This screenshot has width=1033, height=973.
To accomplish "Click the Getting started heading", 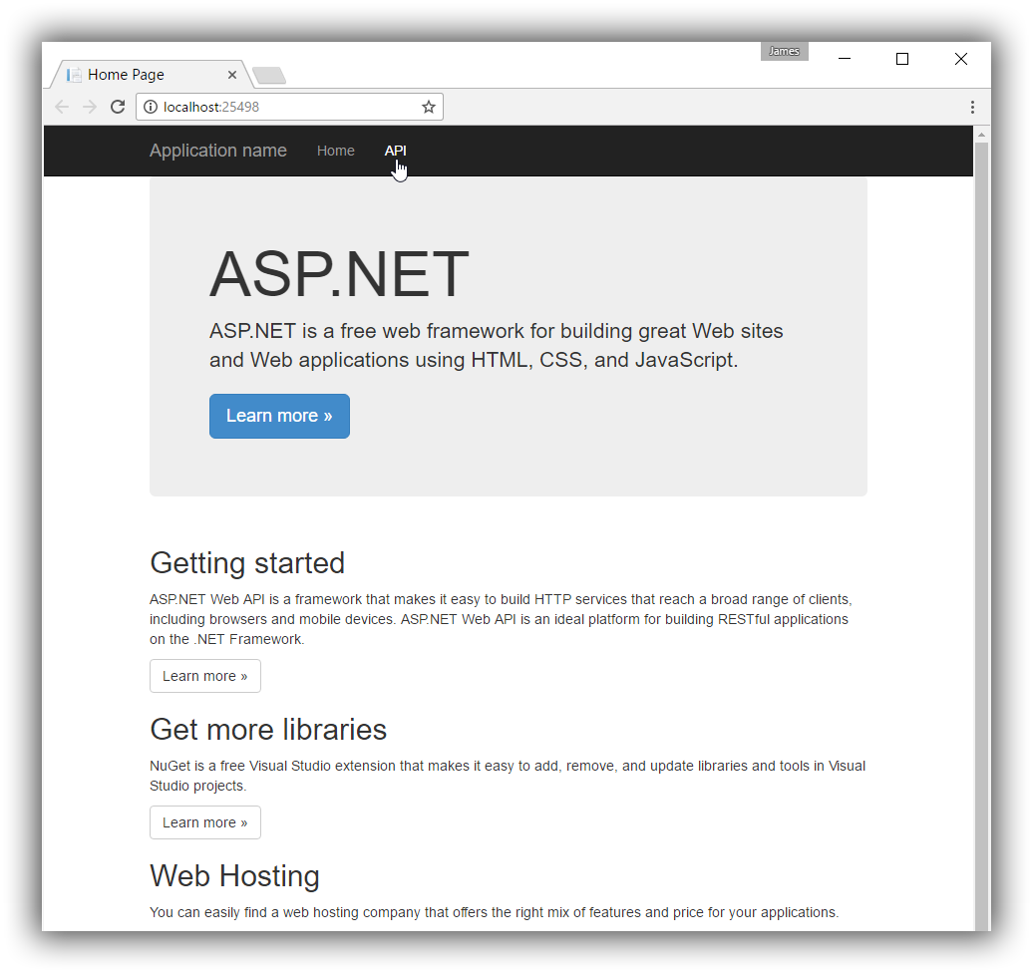I will [x=247, y=563].
